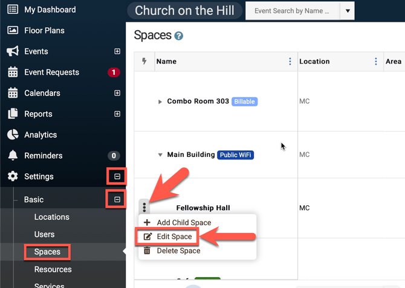Expand the Combo Room 303 row
Screen dimensions: 405x288
click(x=160, y=101)
